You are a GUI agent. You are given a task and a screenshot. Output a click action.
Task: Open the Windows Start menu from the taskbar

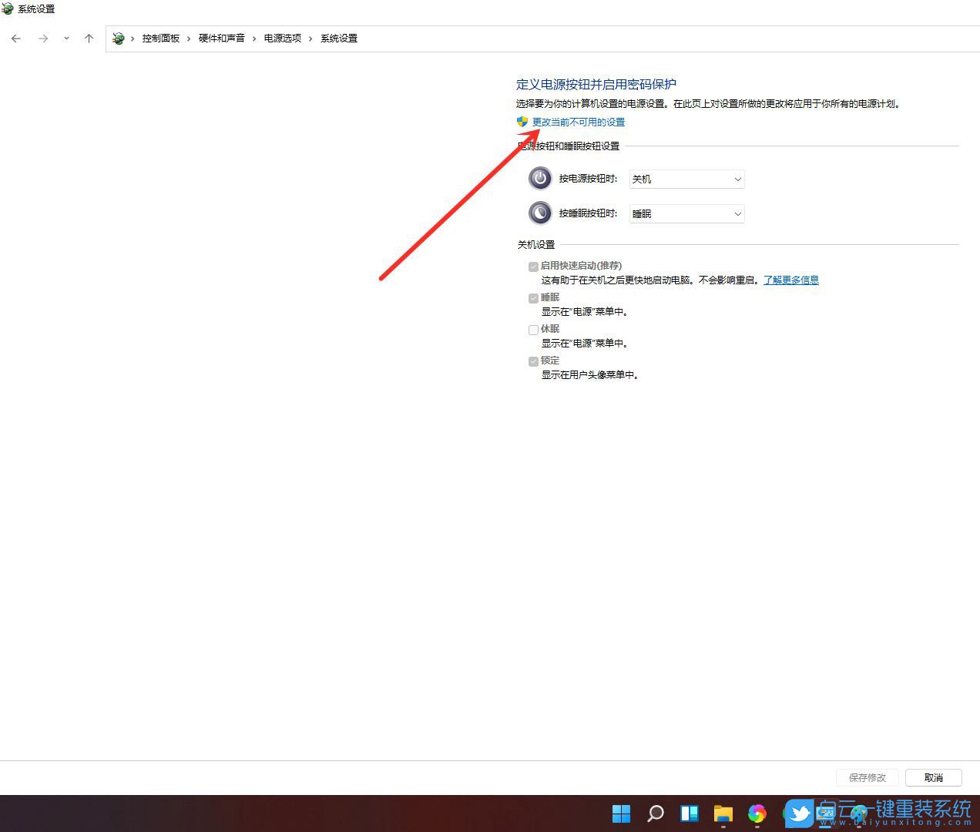click(621, 814)
